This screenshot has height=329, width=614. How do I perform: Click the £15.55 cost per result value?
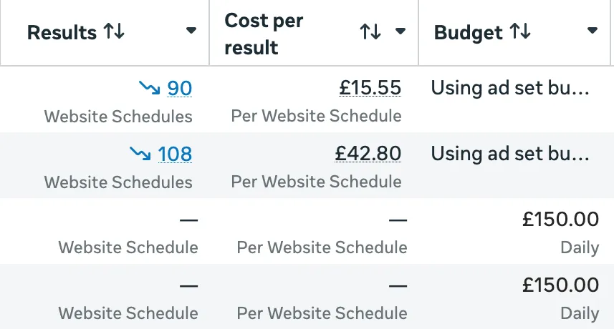[370, 88]
